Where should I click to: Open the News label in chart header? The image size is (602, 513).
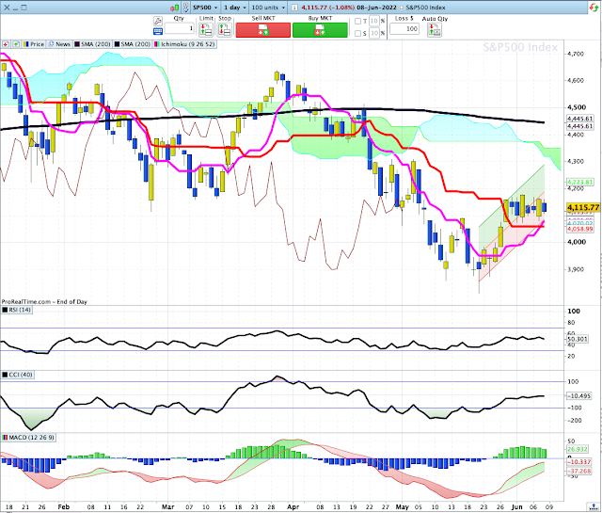(59, 44)
